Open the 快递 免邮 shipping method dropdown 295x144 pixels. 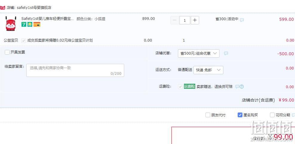(x=208, y=70)
